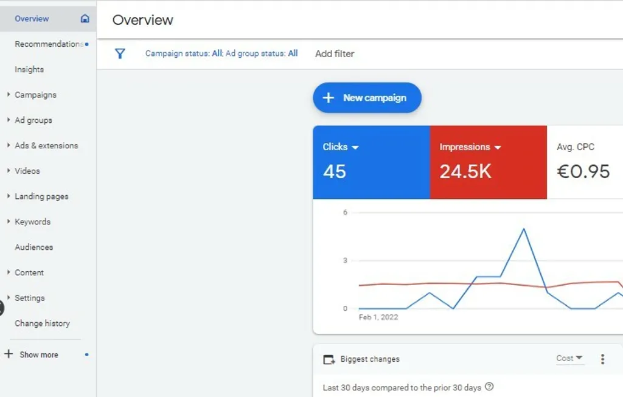Select the Impressions metric card
Screen dimensions: 623x397
click(x=487, y=162)
